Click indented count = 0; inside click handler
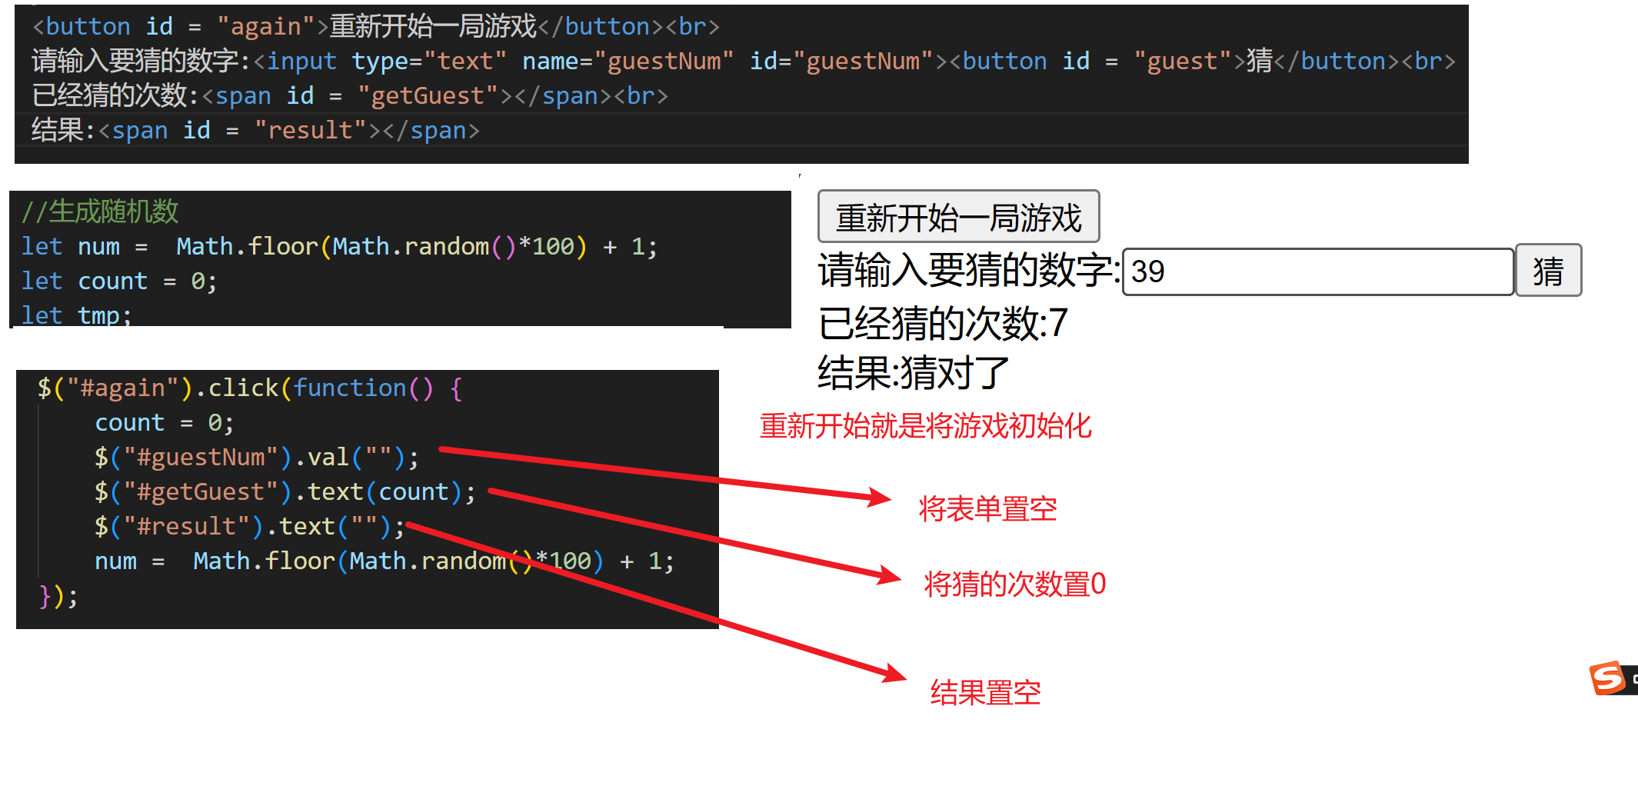Screen dimensions: 1638x806 [164, 422]
